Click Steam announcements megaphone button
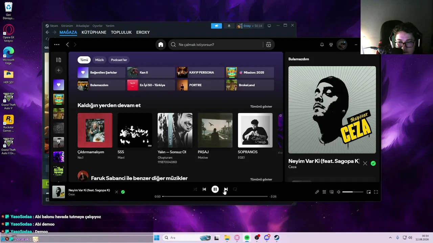This screenshot has height=243, width=433. point(216,26)
